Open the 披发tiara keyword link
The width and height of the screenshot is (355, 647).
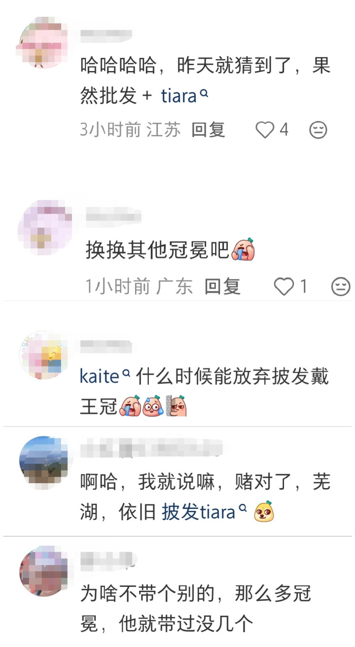click(x=199, y=512)
